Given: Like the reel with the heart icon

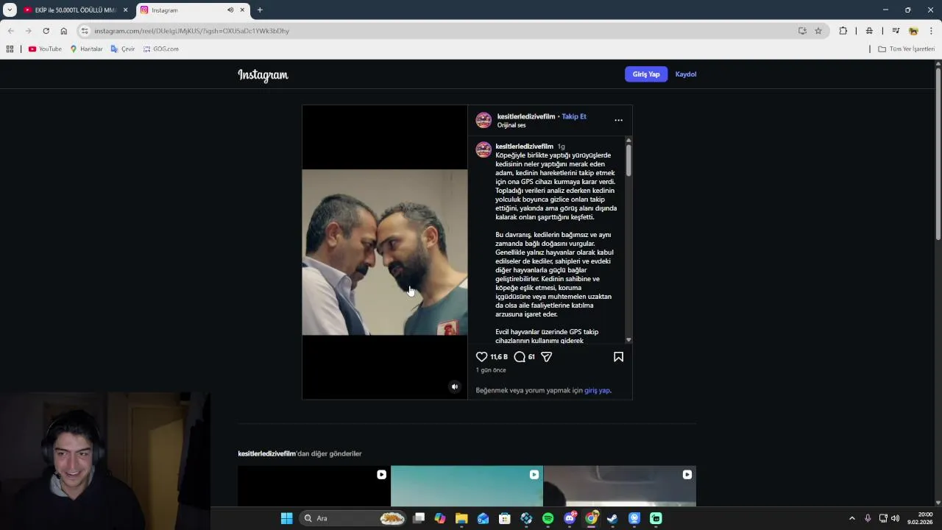Looking at the screenshot, I should (481, 357).
